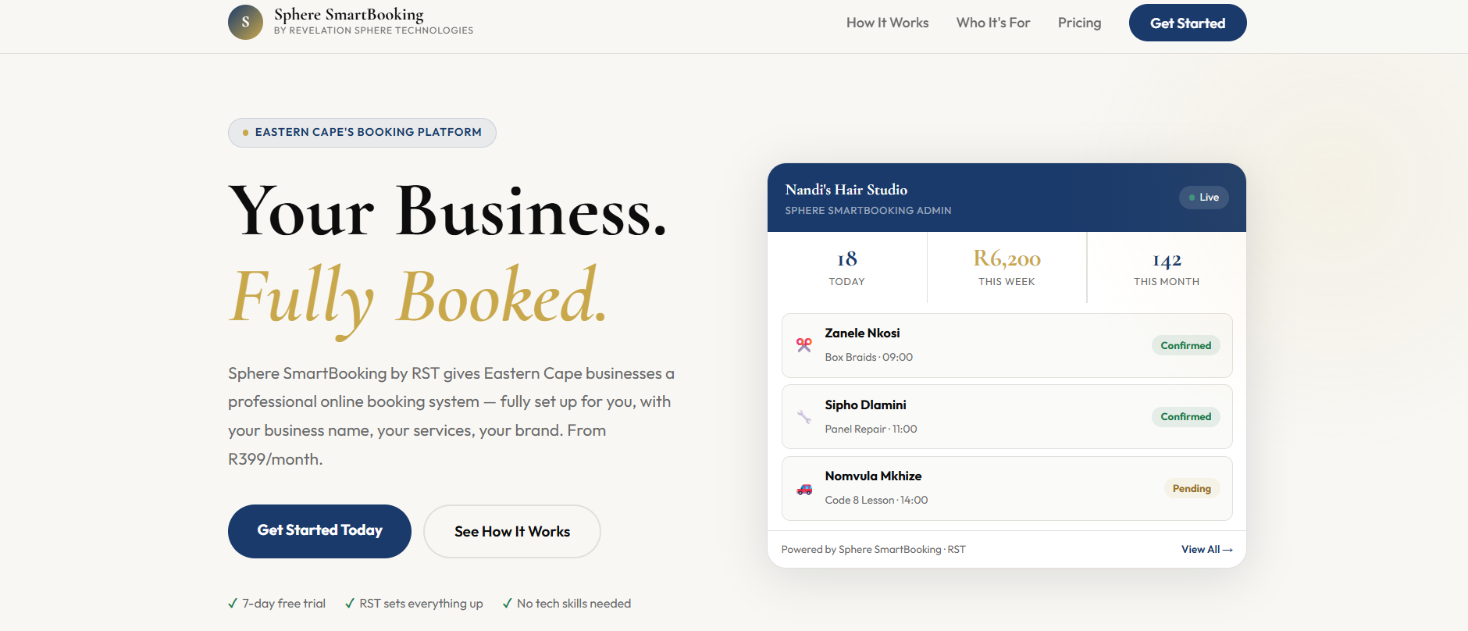
Task: Click the Your Business heading
Action: [x=448, y=210]
